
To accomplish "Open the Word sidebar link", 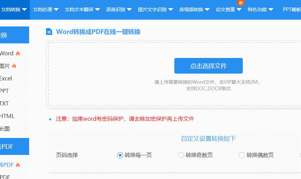I will (x=6, y=53).
